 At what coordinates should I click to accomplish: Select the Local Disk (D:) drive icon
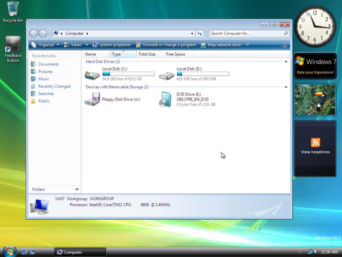pyautogui.click(x=167, y=76)
